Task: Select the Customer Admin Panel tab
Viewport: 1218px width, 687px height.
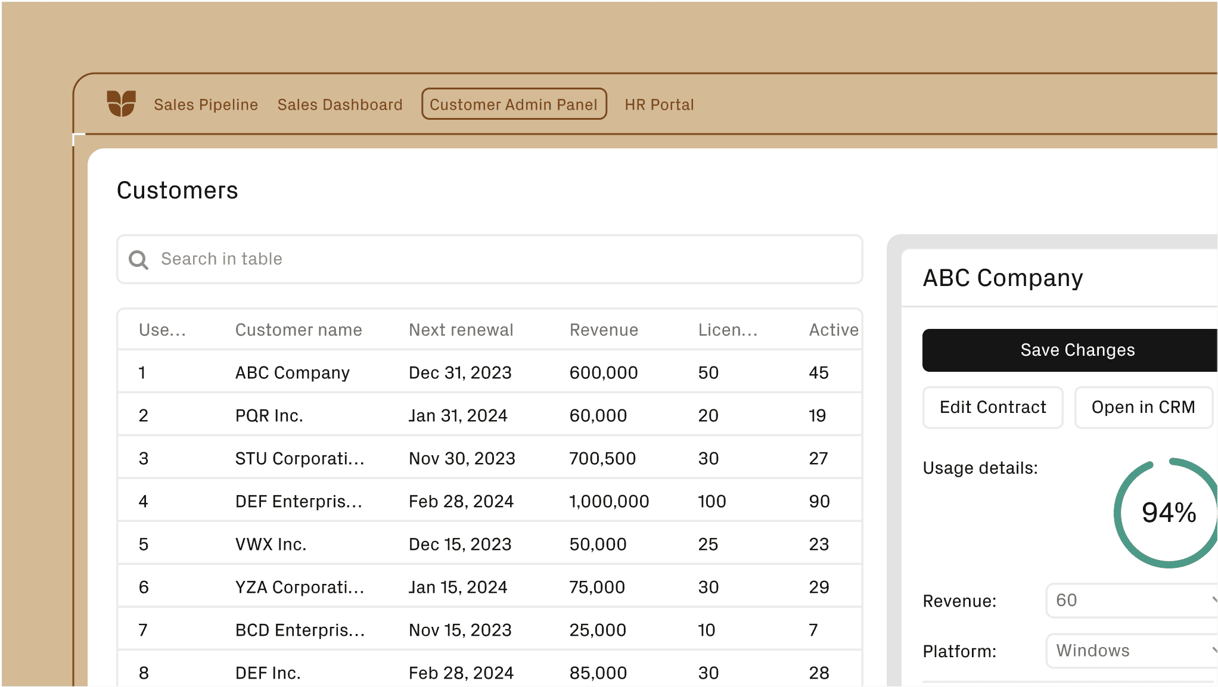Action: (x=514, y=104)
